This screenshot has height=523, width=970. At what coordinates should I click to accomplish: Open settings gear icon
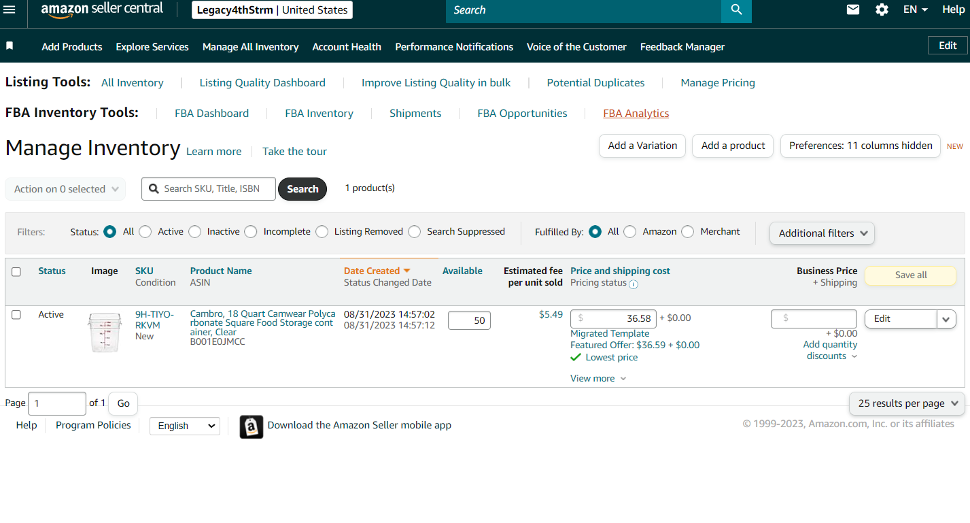pyautogui.click(x=882, y=10)
